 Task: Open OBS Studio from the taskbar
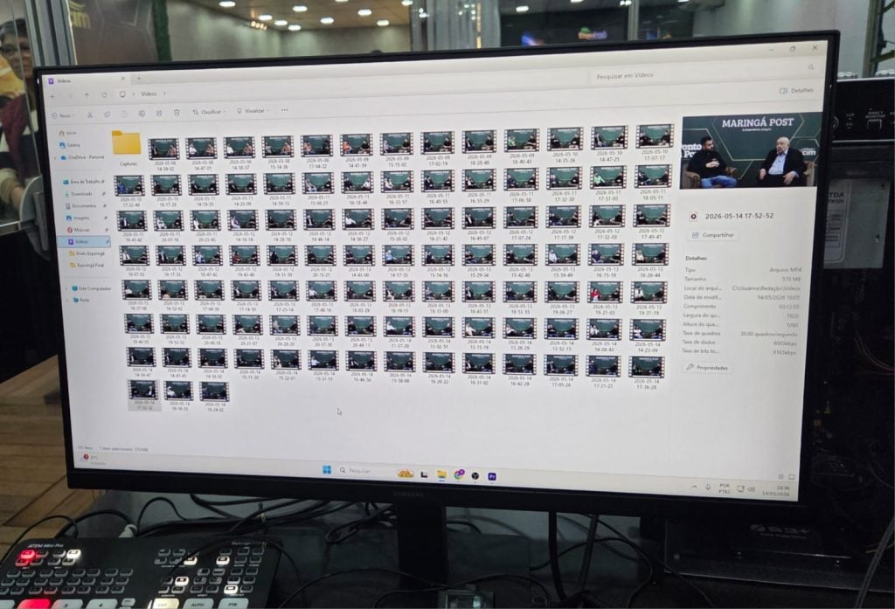click(475, 475)
